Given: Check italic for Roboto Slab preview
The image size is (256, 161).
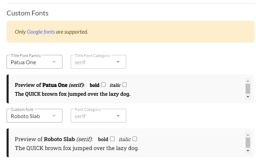Looking at the screenshot, I should [135, 139].
